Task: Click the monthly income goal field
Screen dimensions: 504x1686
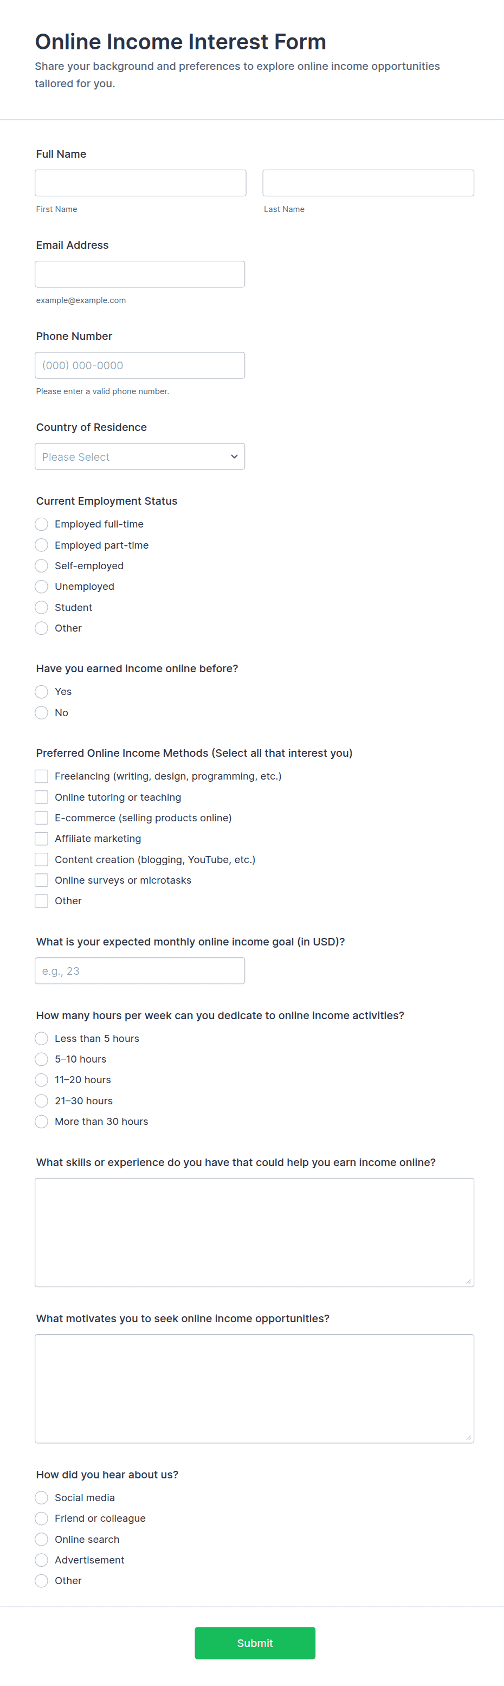Action: (x=139, y=970)
